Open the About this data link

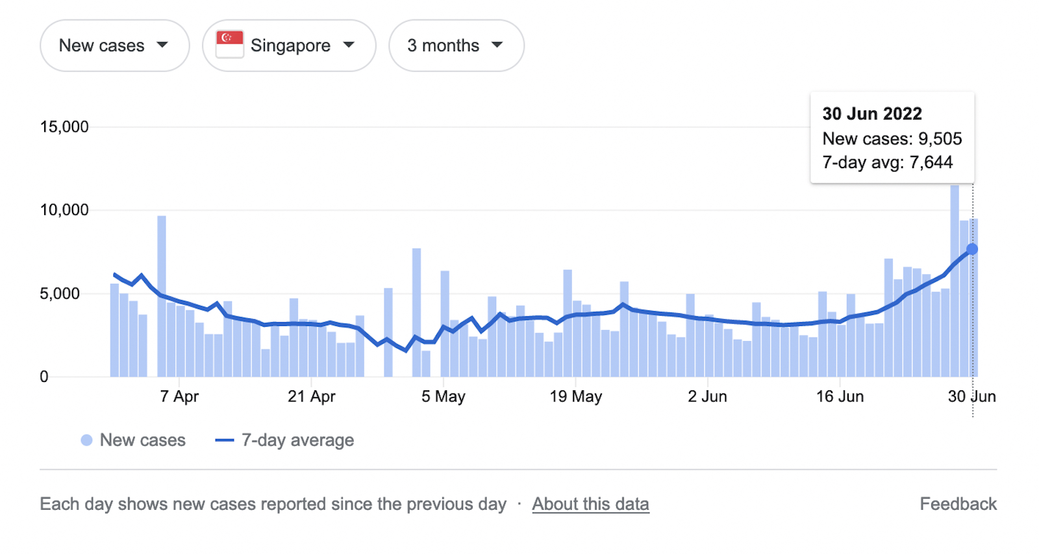tap(590, 504)
